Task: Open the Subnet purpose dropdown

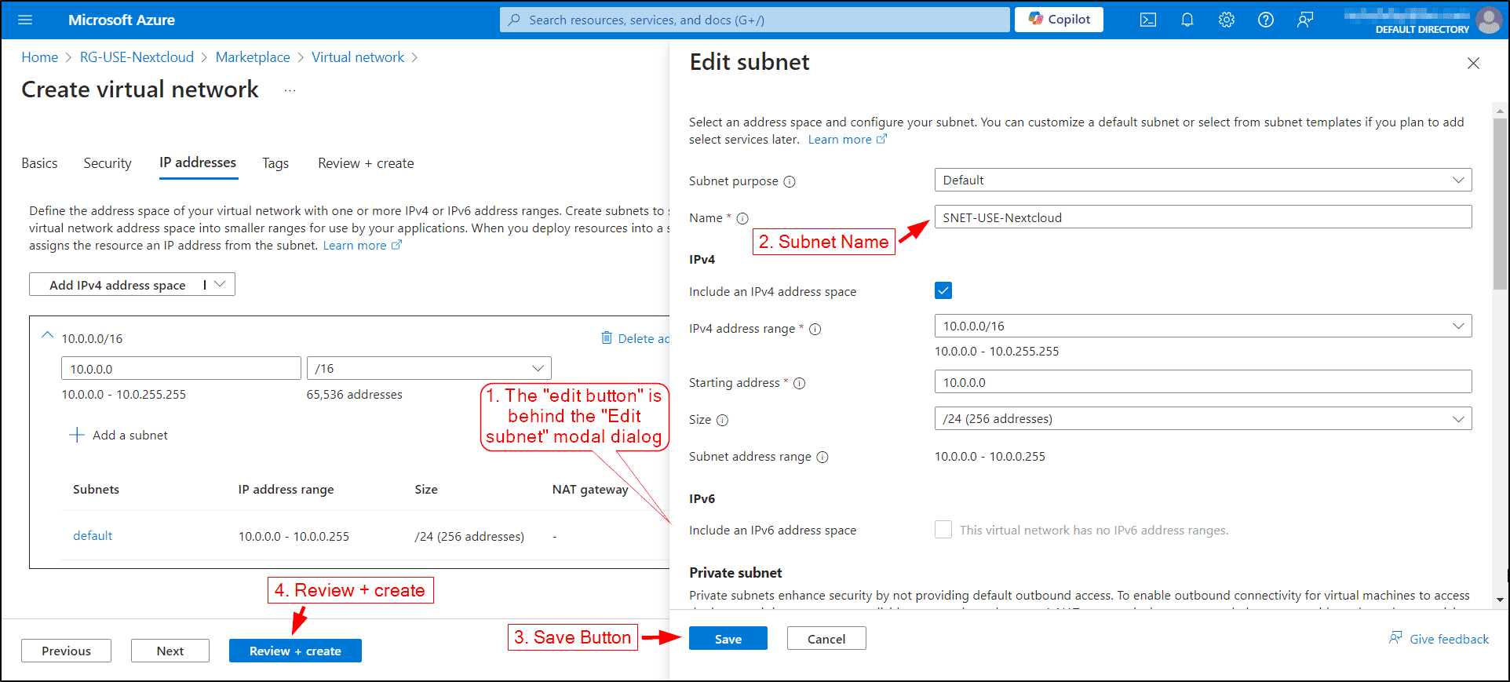Action: (1203, 180)
